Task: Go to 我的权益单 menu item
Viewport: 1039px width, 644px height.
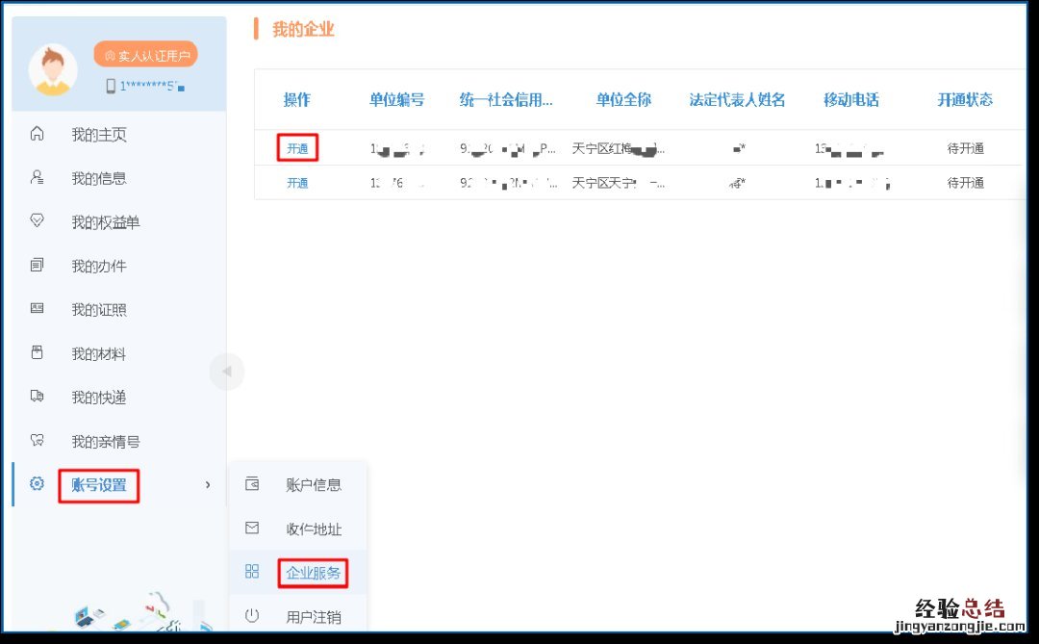Action: [x=106, y=222]
